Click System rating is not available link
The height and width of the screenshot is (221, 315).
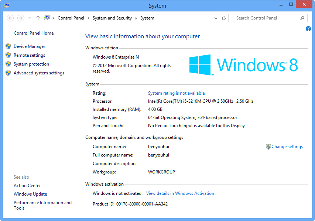[x=177, y=93]
